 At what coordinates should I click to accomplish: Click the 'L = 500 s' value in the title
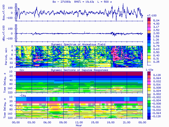click(105, 2)
